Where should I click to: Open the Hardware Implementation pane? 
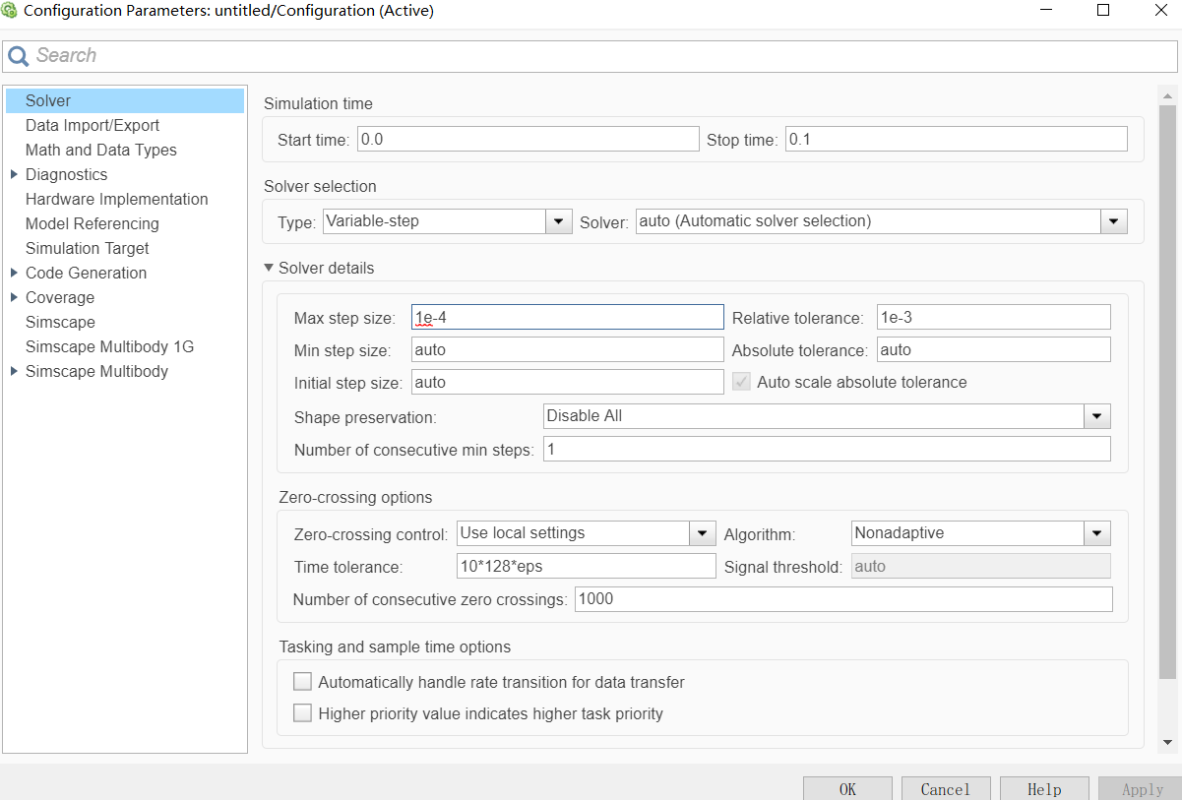coord(116,199)
